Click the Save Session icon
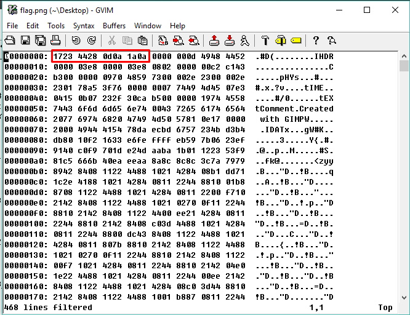Image resolution: width=410 pixels, height=315 pixels. point(230,41)
